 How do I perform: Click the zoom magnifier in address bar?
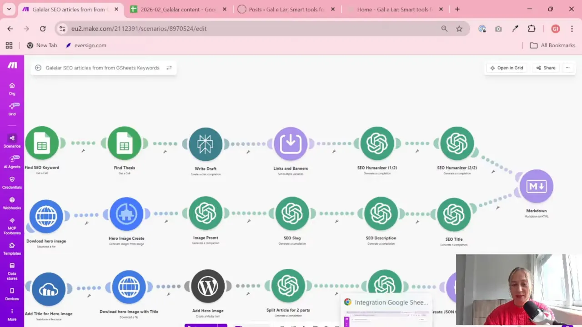[444, 29]
